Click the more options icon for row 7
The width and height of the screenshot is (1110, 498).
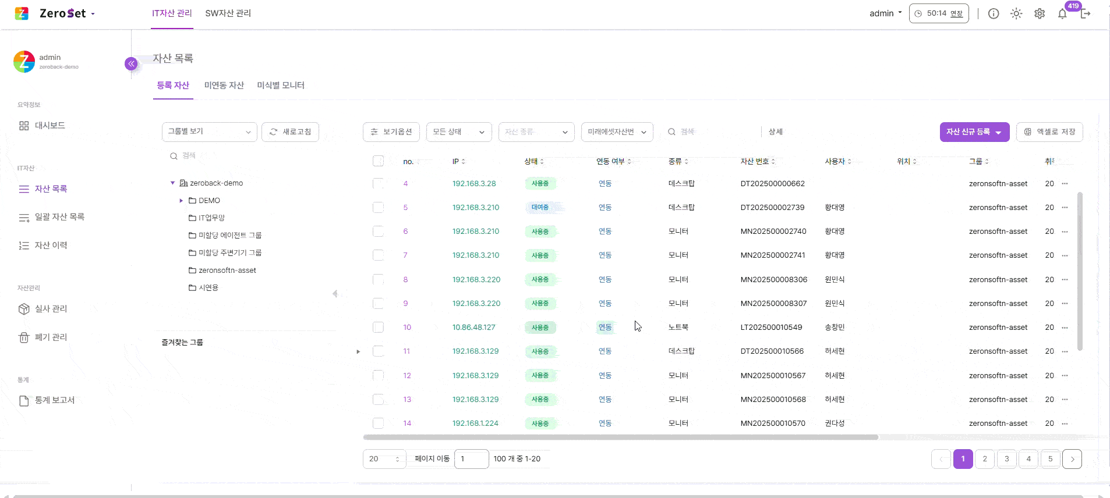coord(1065,255)
